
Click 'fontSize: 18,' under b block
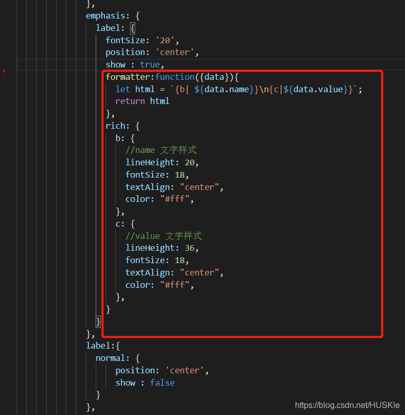pos(157,175)
